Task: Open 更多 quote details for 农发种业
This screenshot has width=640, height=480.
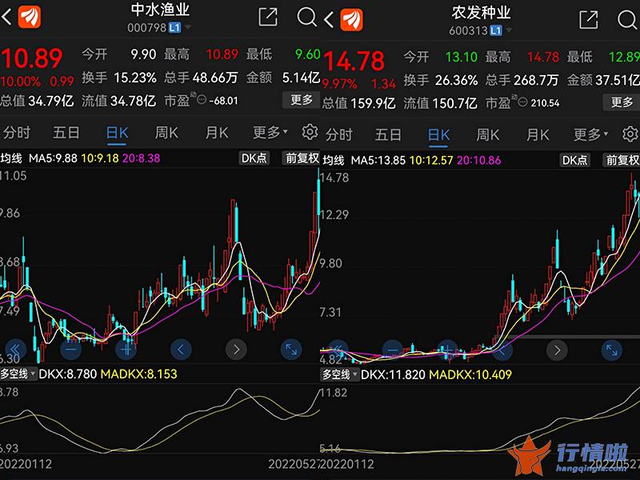Action: (622, 102)
